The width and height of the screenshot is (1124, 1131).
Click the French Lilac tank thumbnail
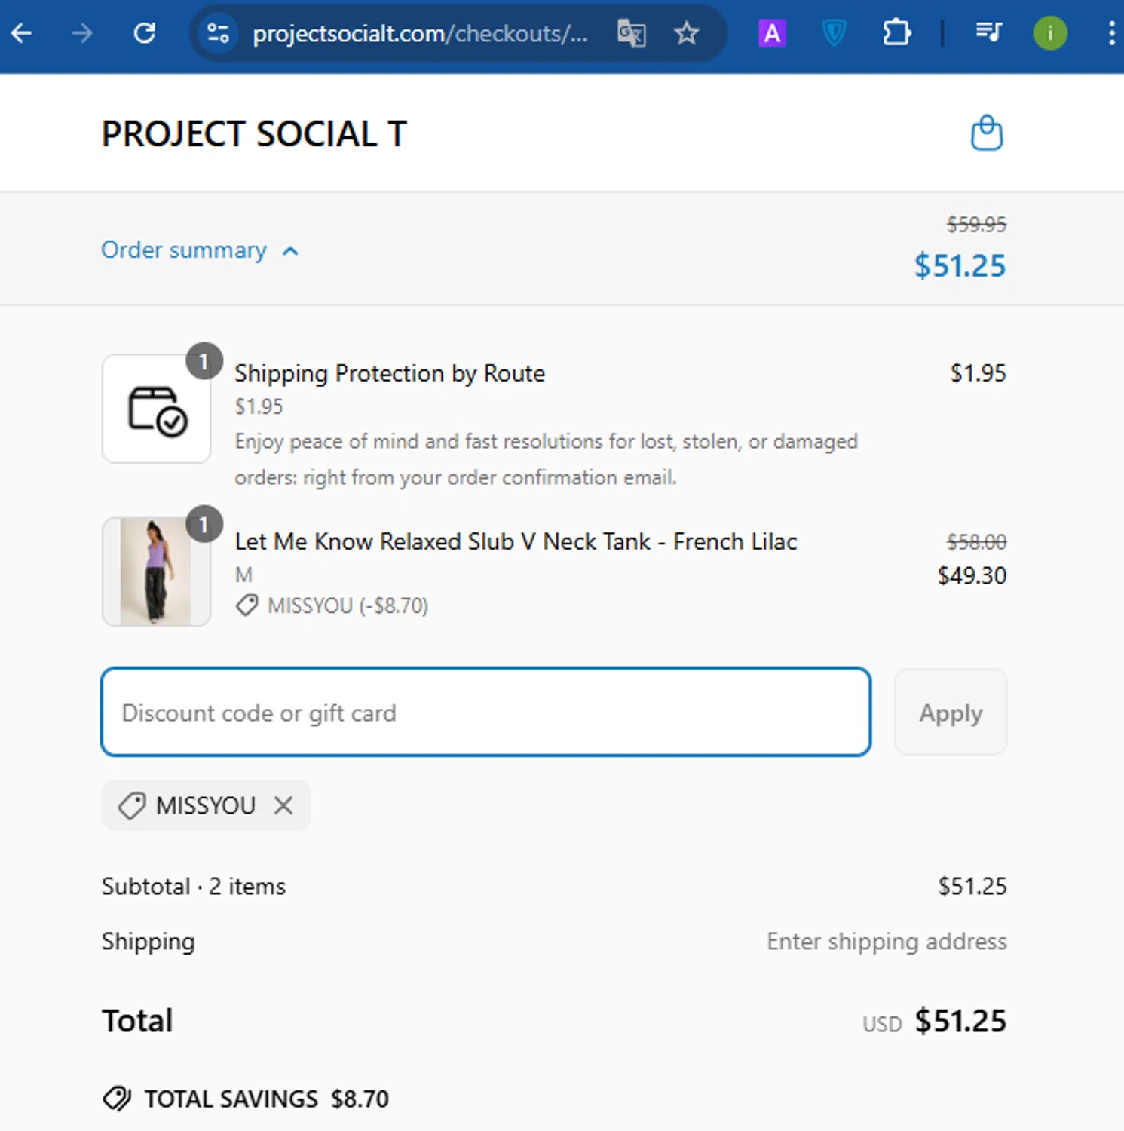tap(156, 572)
